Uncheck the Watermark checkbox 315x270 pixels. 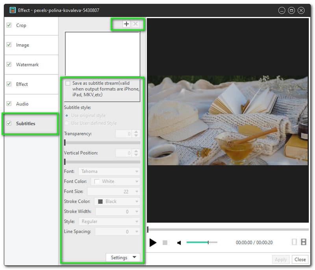pyautogui.click(x=9, y=65)
